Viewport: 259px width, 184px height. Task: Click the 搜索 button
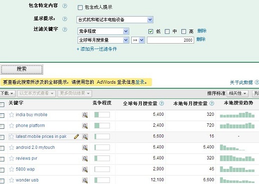tap(22, 69)
